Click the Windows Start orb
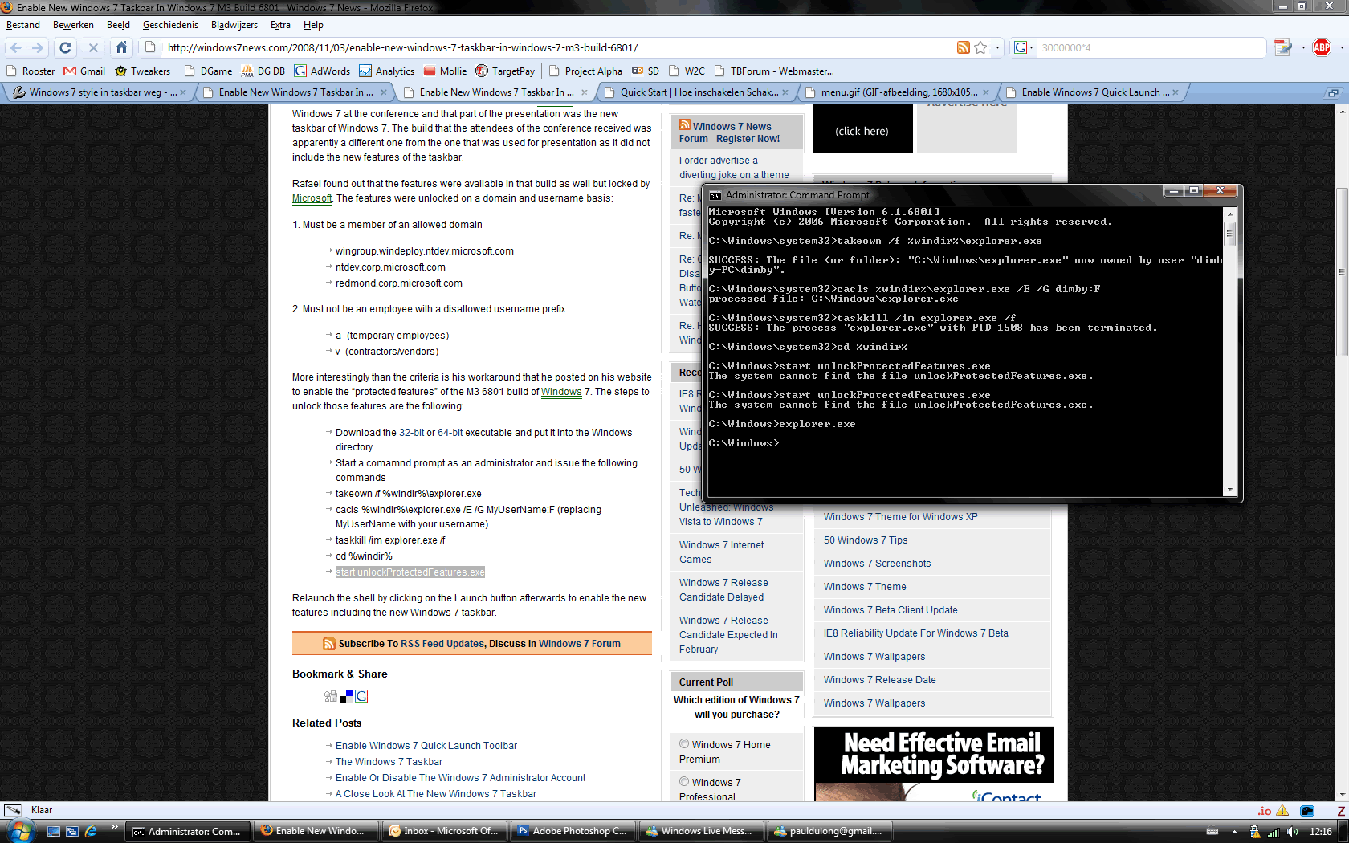 coord(19,831)
